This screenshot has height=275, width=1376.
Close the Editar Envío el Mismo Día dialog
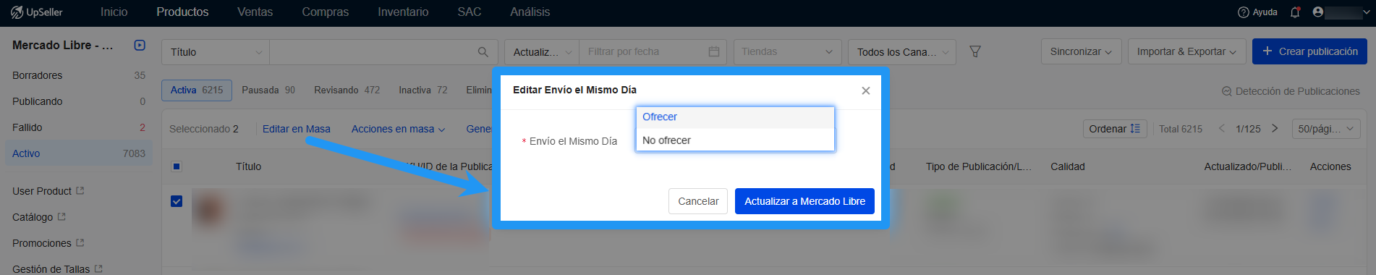point(866,90)
